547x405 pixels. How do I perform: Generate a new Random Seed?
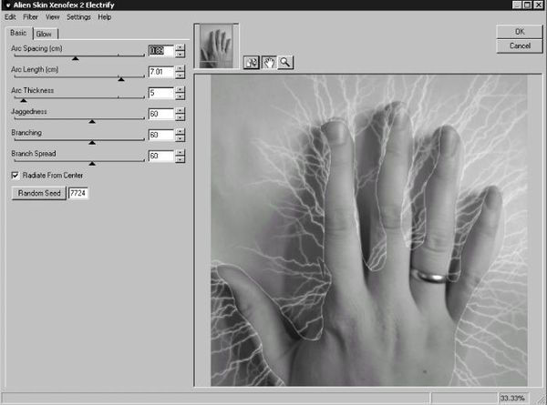pos(37,193)
